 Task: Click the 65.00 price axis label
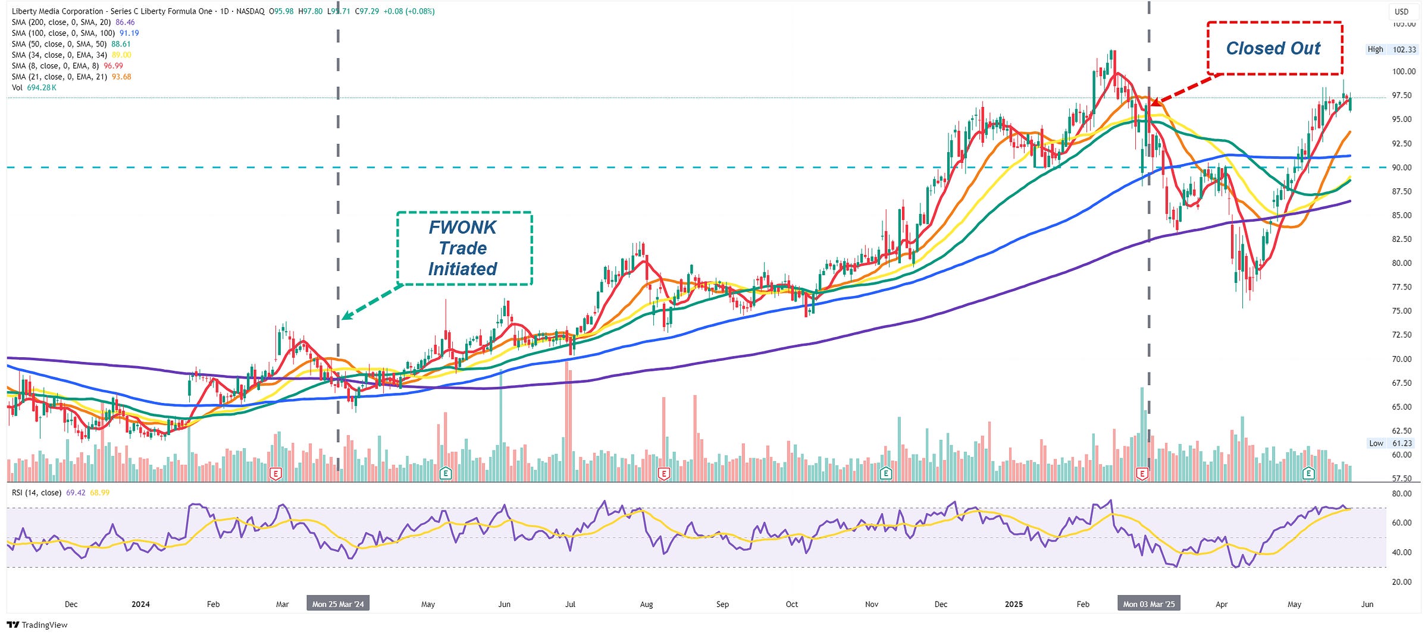[x=1402, y=407]
